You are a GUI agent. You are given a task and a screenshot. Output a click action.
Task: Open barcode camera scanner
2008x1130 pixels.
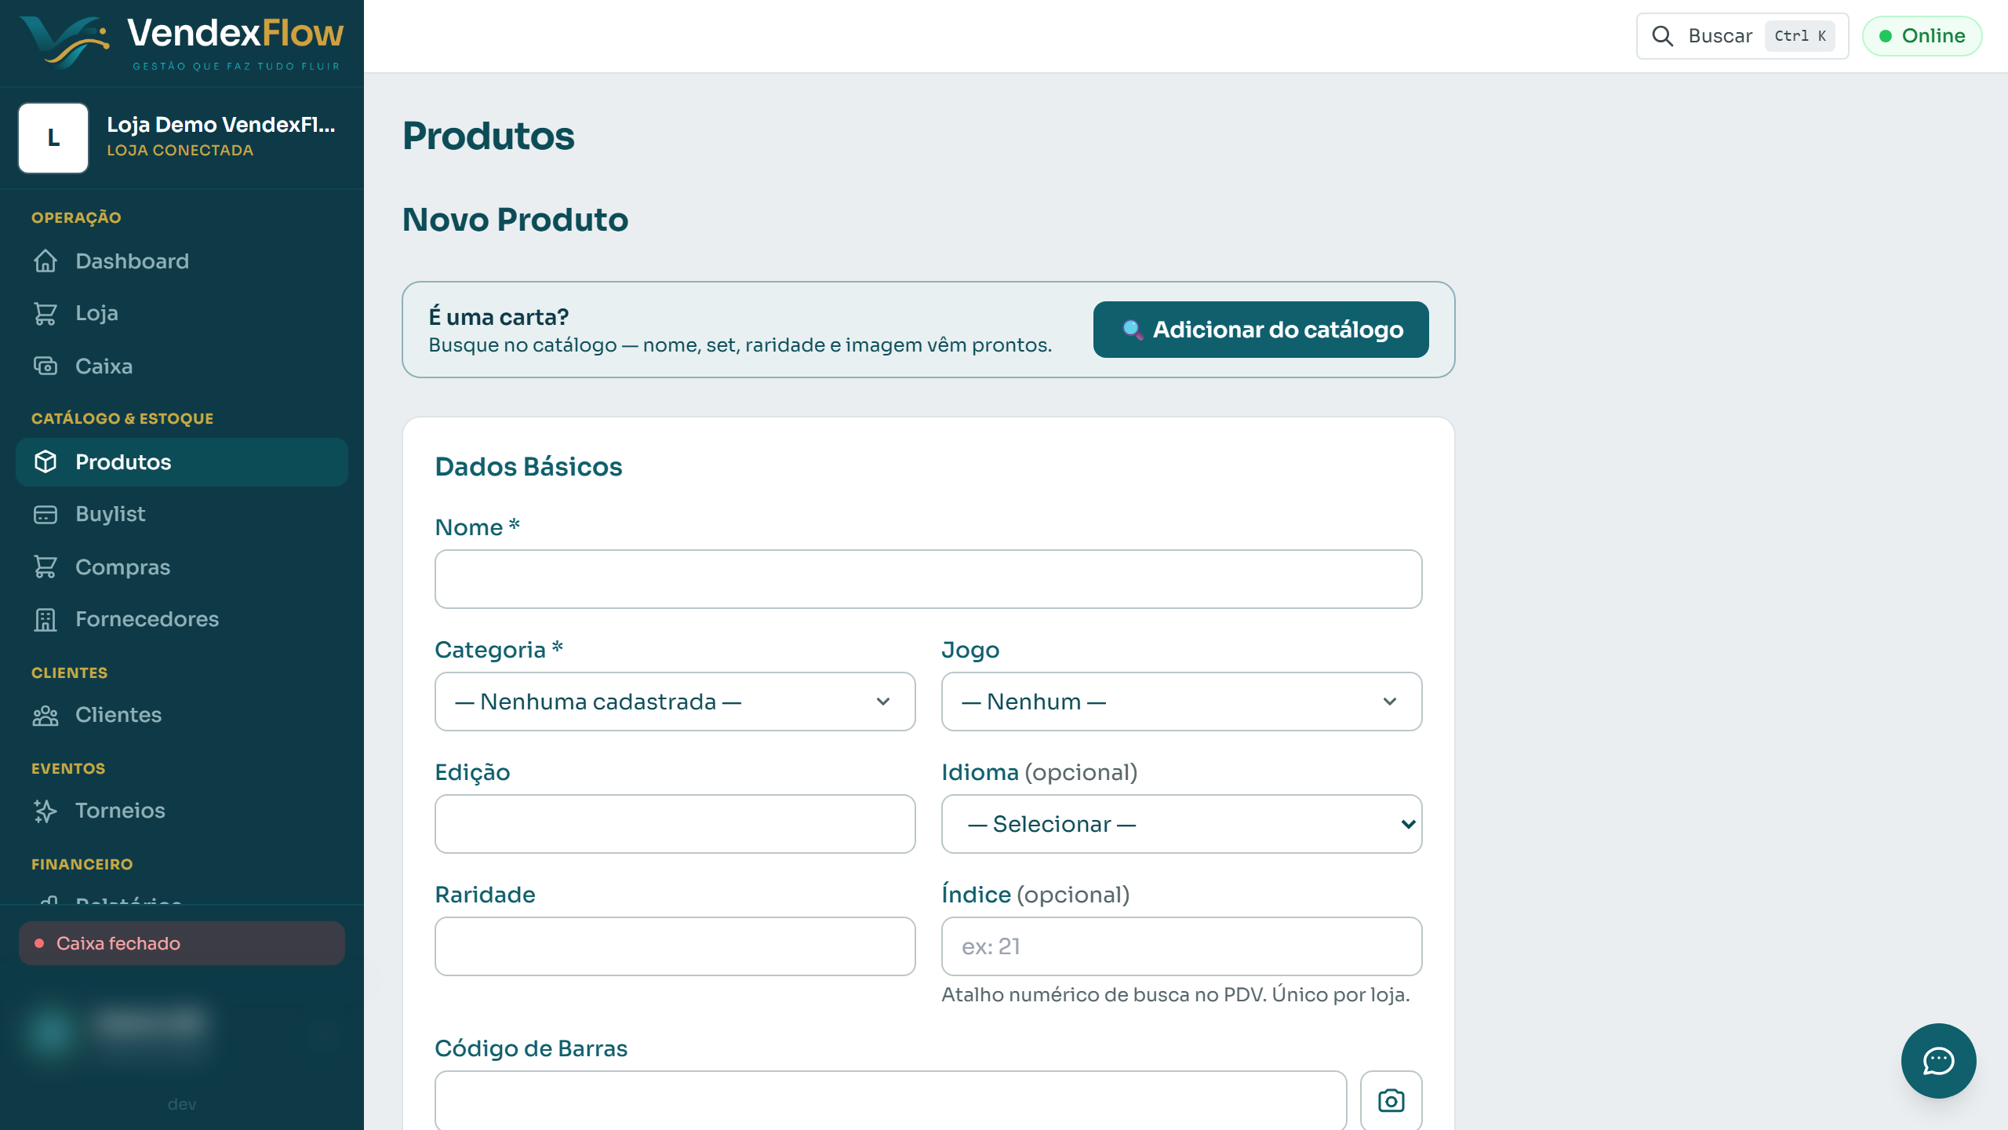click(1391, 1100)
